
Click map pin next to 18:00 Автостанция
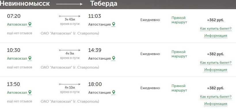click(x=114, y=92)
